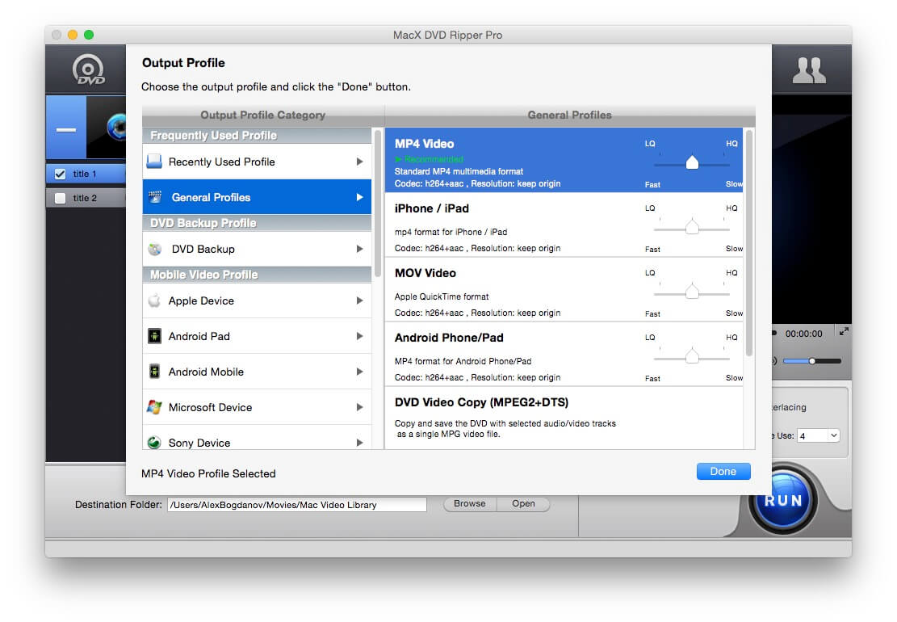The width and height of the screenshot is (897, 622).
Task: Click the Recently Used Profile icon
Action: click(154, 162)
